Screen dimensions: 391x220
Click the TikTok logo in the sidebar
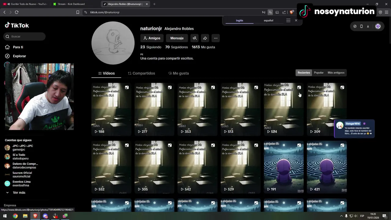coord(17,25)
